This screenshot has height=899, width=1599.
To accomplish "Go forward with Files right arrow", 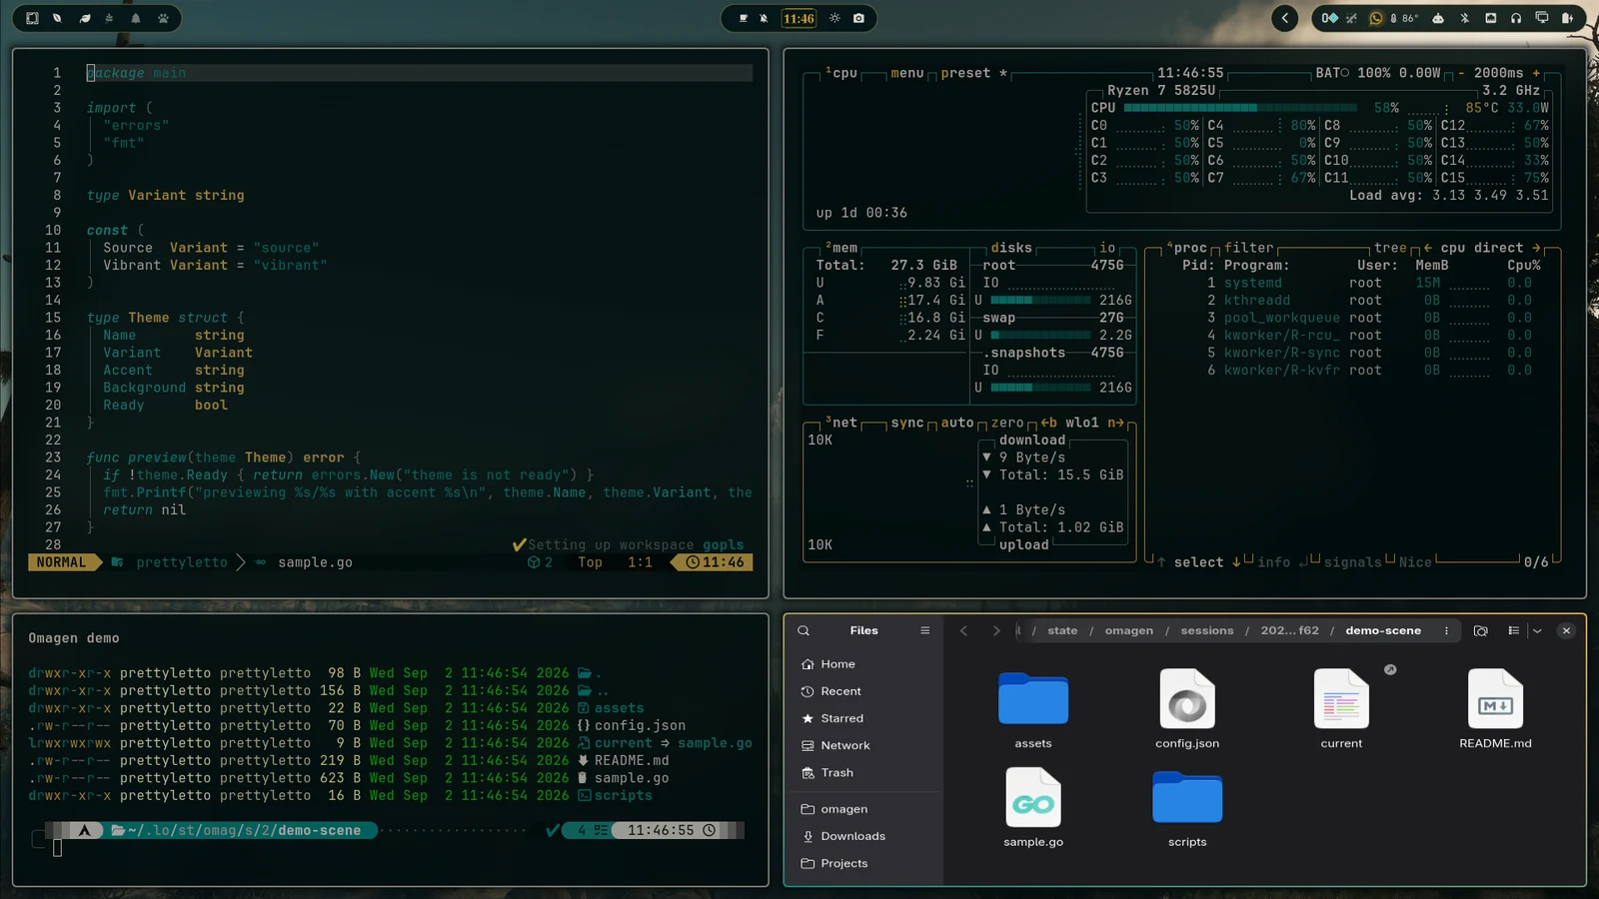I will tap(995, 630).
